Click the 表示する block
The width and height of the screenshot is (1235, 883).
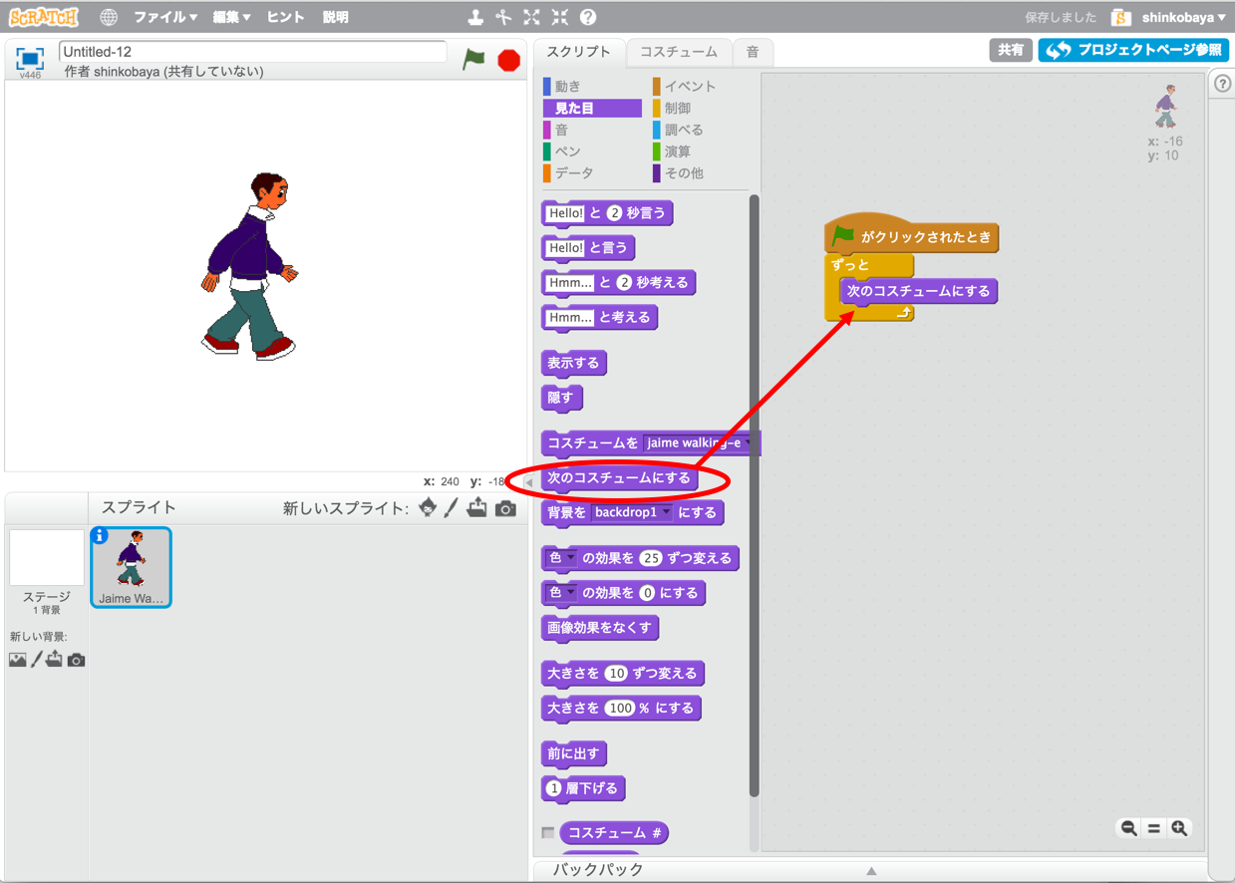[x=574, y=363]
